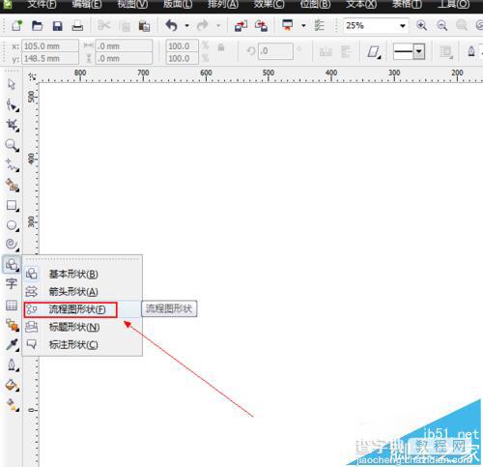Select the Crop tool
Image resolution: width=483 pixels, height=467 pixels.
tap(13, 125)
